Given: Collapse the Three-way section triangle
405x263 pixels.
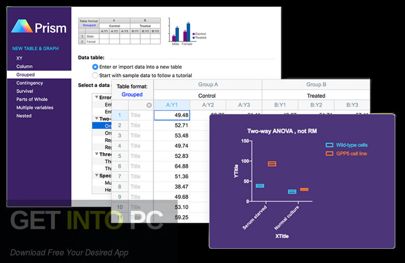Looking at the screenshot, I should tap(96, 154).
